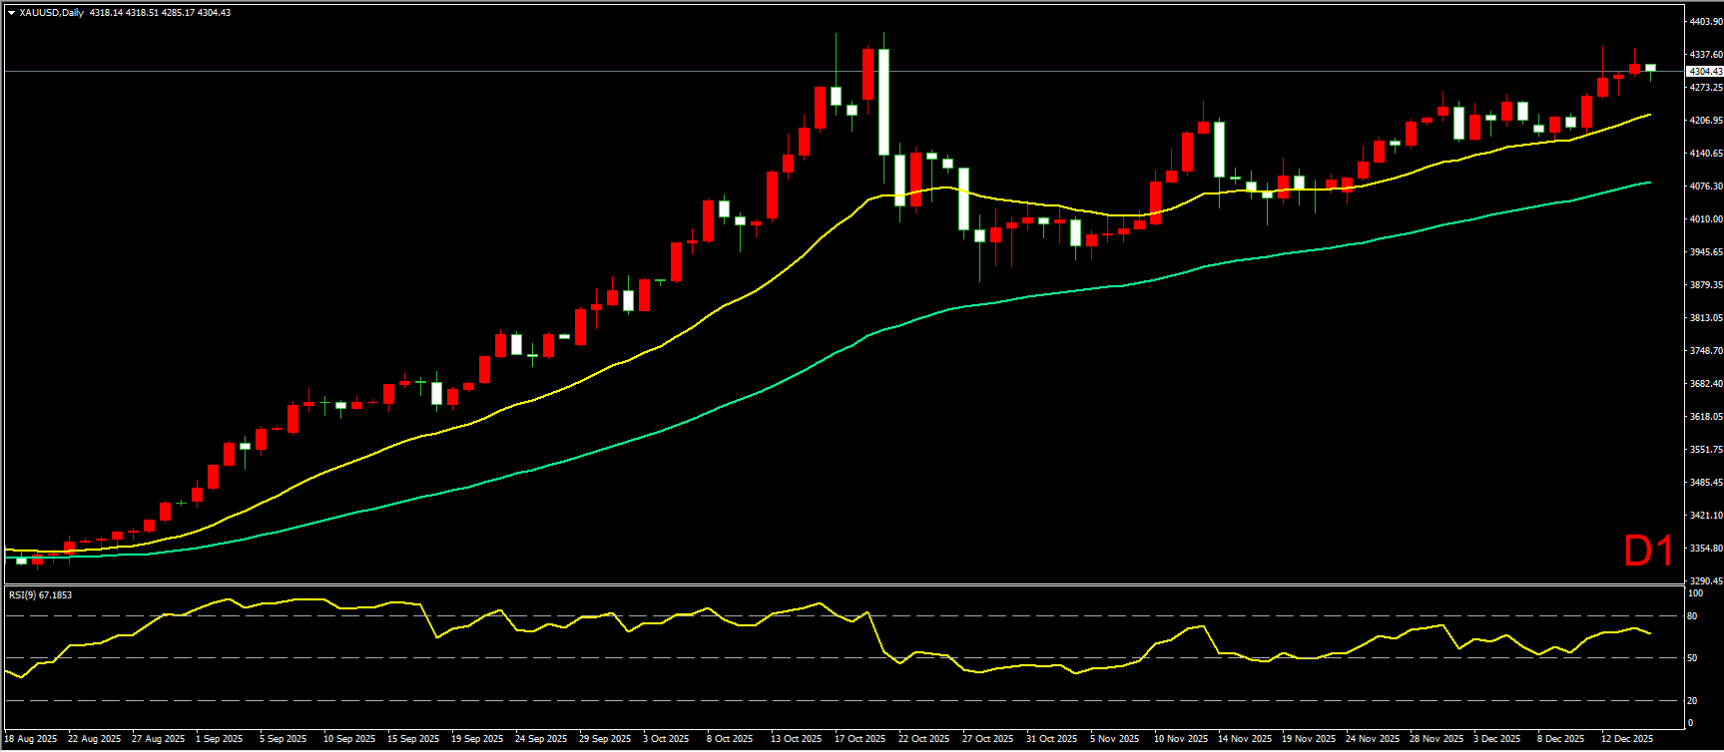Viewport: 1724px width, 752px height.
Task: Select the current price label 4304.43
Action: pyautogui.click(x=1704, y=72)
